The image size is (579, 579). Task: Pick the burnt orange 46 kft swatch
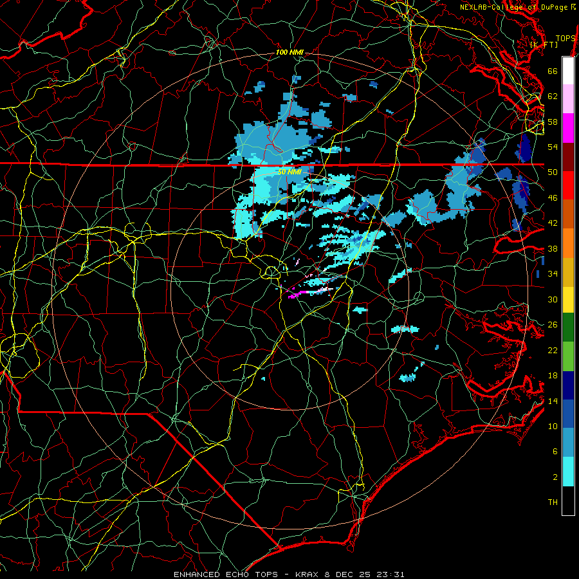(x=568, y=214)
